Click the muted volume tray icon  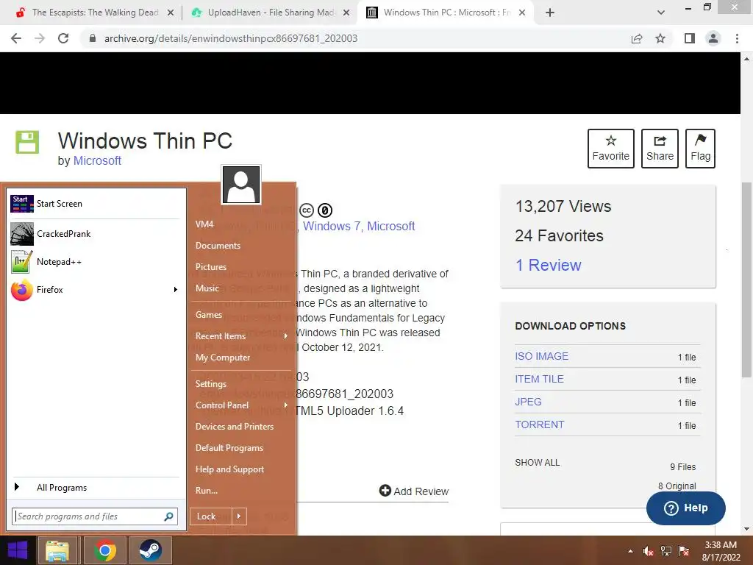pyautogui.click(x=649, y=551)
